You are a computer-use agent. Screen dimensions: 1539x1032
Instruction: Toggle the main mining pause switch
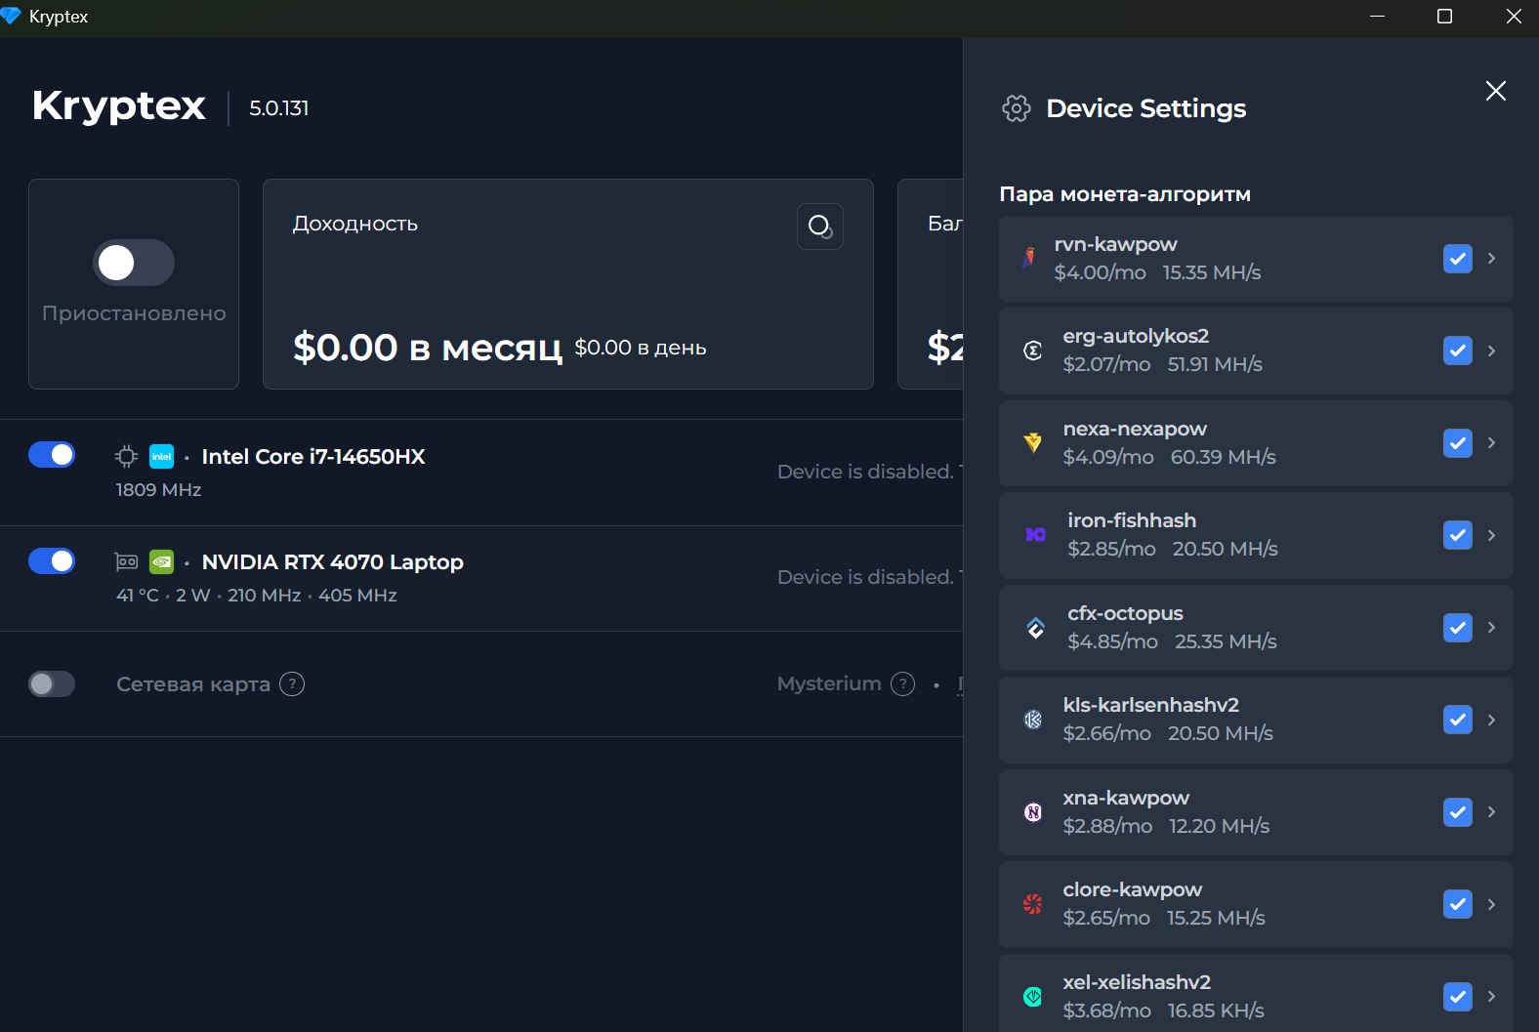click(x=134, y=263)
